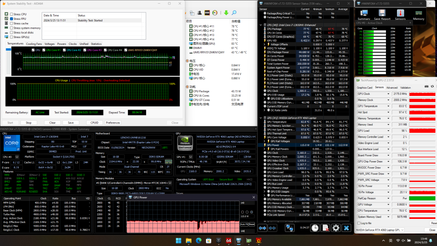The width and height of the screenshot is (437, 246).
Task: Switch to the Cooling Fans tab
Action: click(x=34, y=44)
